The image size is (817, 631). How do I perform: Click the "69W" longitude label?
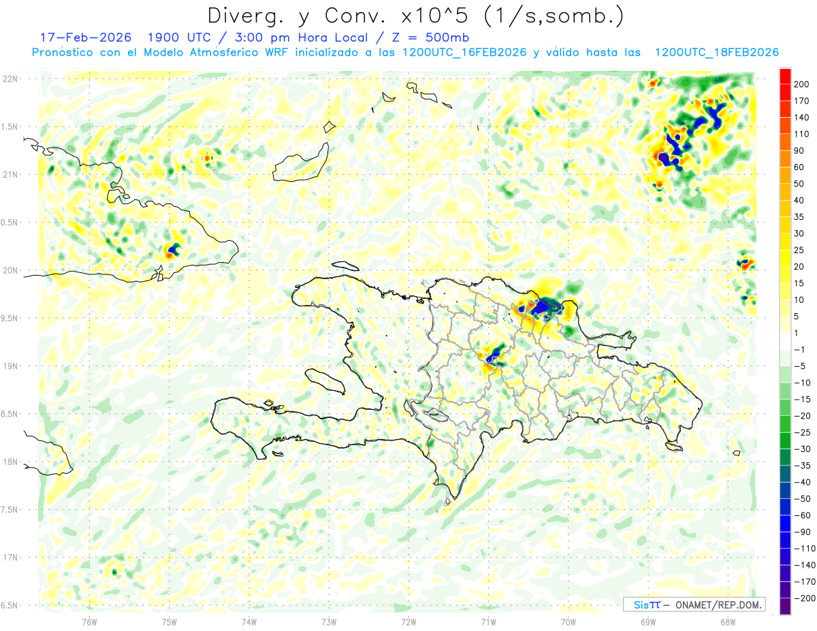click(x=648, y=621)
